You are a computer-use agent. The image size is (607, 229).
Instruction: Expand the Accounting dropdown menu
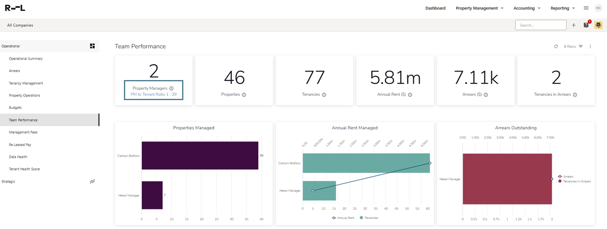pos(527,8)
